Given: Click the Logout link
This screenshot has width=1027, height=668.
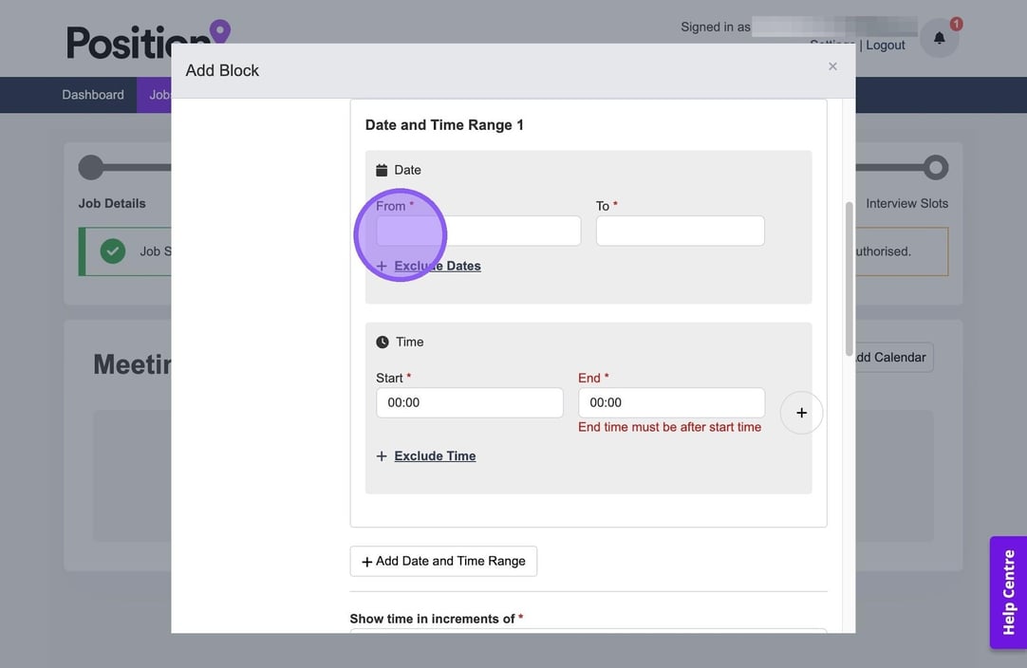Looking at the screenshot, I should coord(885,46).
